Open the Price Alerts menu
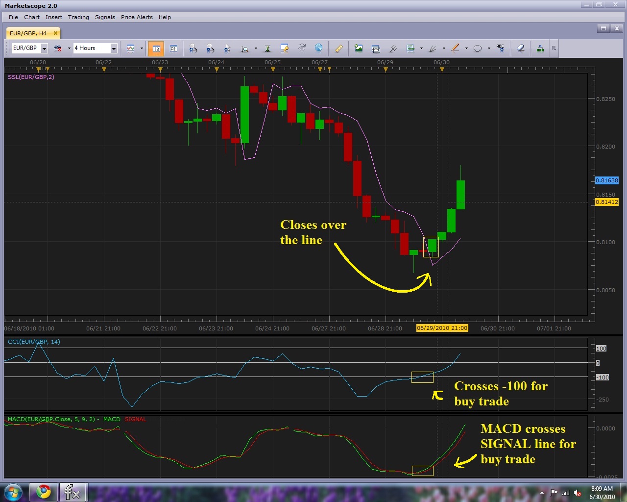 137,17
